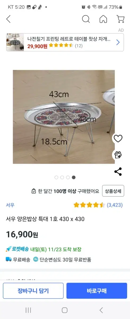130x319 pixels.
Task: Open the shopping cart icon
Action: tap(120, 19)
